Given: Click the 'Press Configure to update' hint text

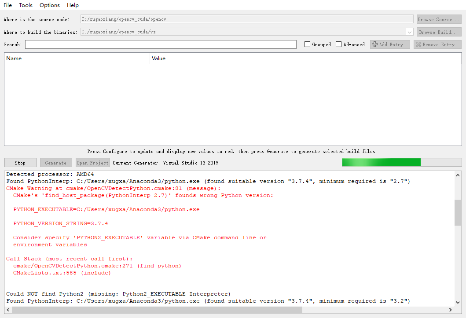Looking at the screenshot, I should click(x=232, y=151).
